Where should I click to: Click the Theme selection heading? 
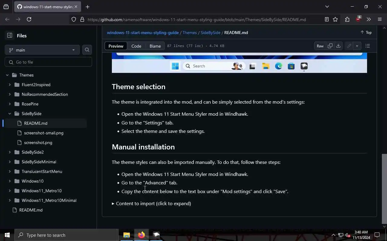[x=138, y=87]
